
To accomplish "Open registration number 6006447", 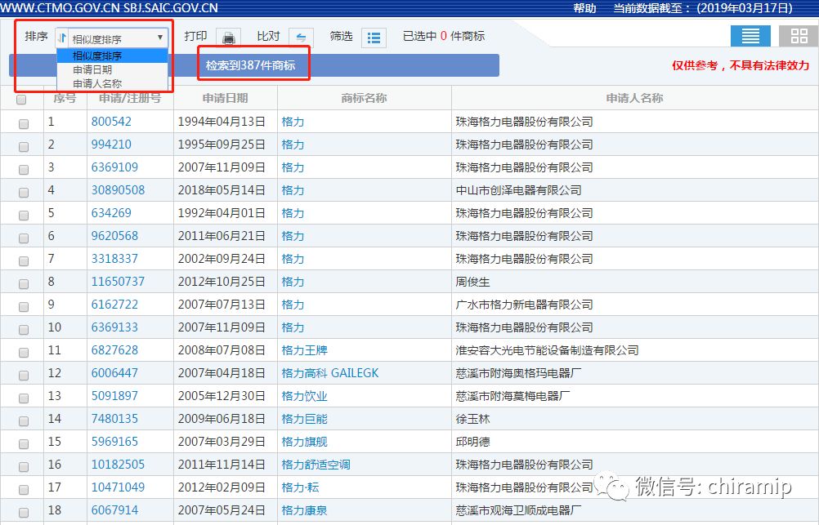I will pyautogui.click(x=115, y=373).
